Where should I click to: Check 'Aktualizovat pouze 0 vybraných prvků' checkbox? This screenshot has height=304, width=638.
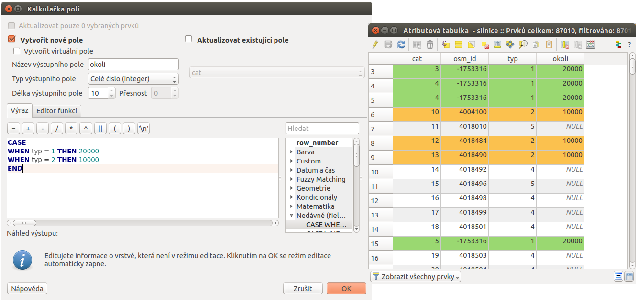(12, 26)
